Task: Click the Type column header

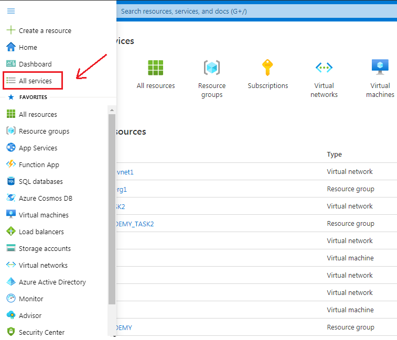Action: coord(334,155)
